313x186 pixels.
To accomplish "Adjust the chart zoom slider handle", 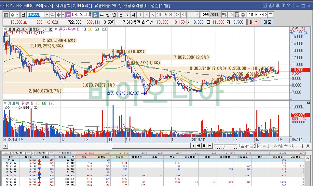I will click(225, 146).
